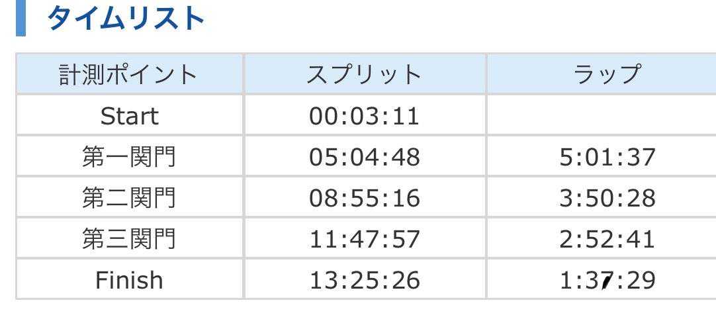The height and width of the screenshot is (327, 716).
Task: Click lap time 2:52:41
Action: pos(606,240)
